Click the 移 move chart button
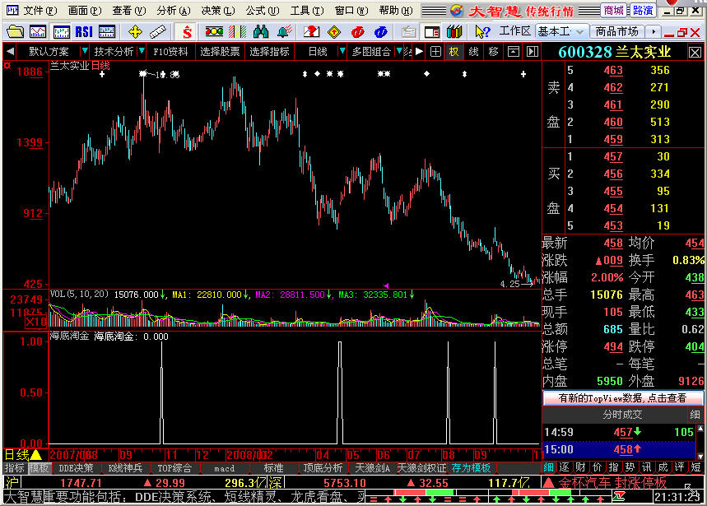This screenshot has height=506, width=707. (493, 52)
